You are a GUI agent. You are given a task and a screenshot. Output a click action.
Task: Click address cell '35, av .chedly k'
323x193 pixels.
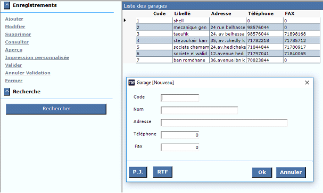pyautogui.click(x=228, y=40)
